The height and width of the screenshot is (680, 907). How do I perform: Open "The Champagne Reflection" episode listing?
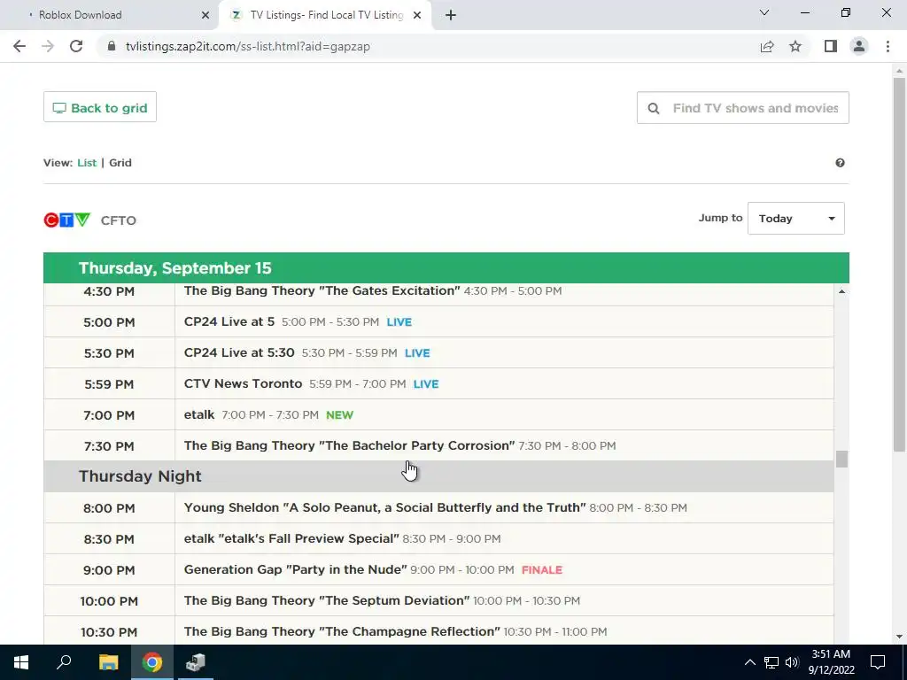pyautogui.click(x=342, y=631)
